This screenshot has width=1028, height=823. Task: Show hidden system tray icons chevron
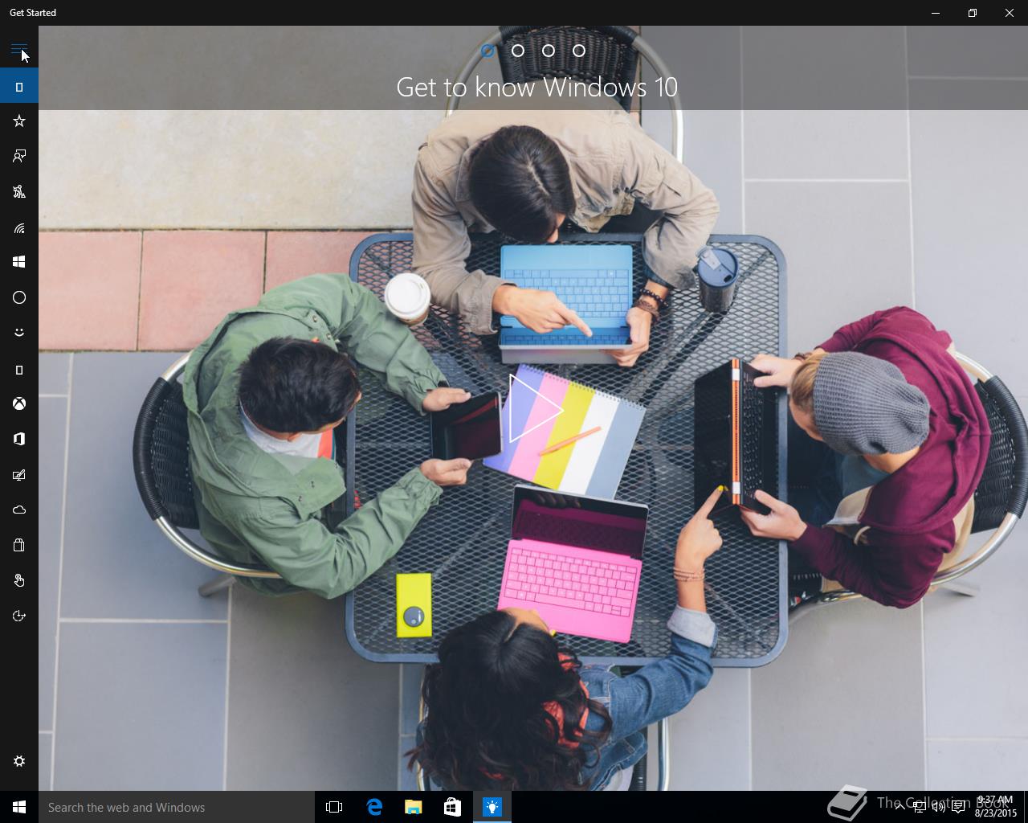(899, 807)
